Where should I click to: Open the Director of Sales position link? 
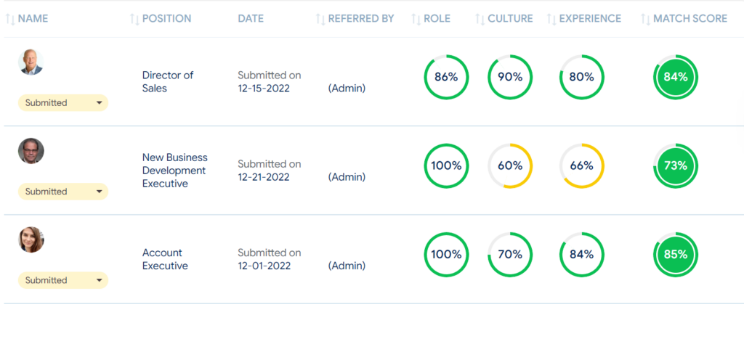(168, 81)
